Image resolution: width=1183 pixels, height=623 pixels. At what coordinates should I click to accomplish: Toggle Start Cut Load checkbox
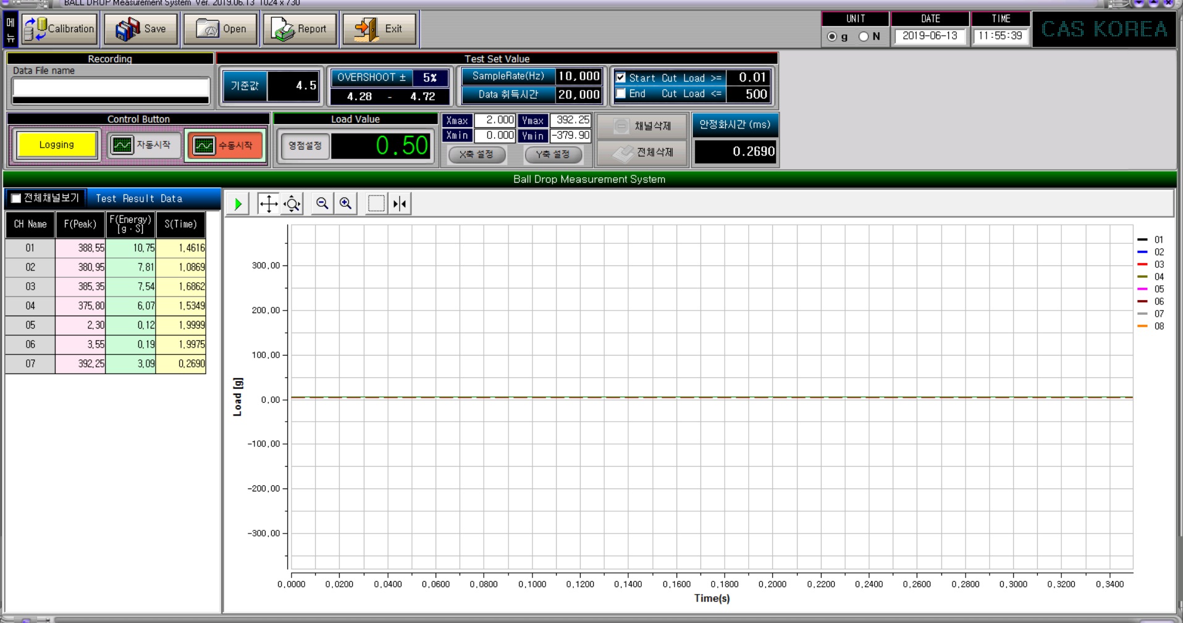pos(621,78)
